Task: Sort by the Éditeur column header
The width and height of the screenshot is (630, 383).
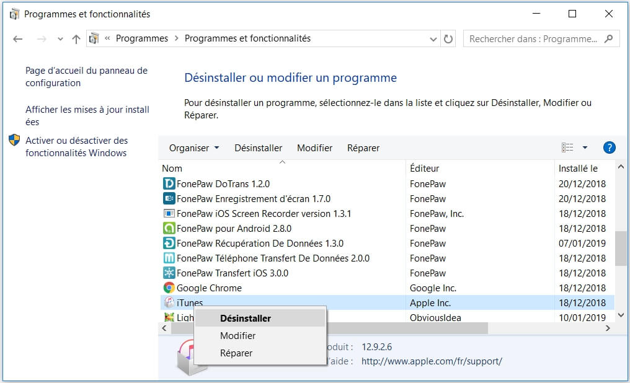Action: 424,169
